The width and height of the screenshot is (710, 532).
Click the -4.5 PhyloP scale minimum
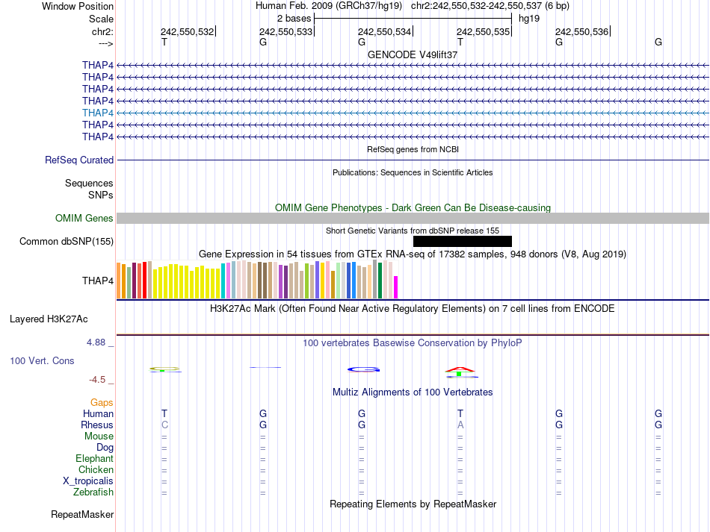(97, 380)
